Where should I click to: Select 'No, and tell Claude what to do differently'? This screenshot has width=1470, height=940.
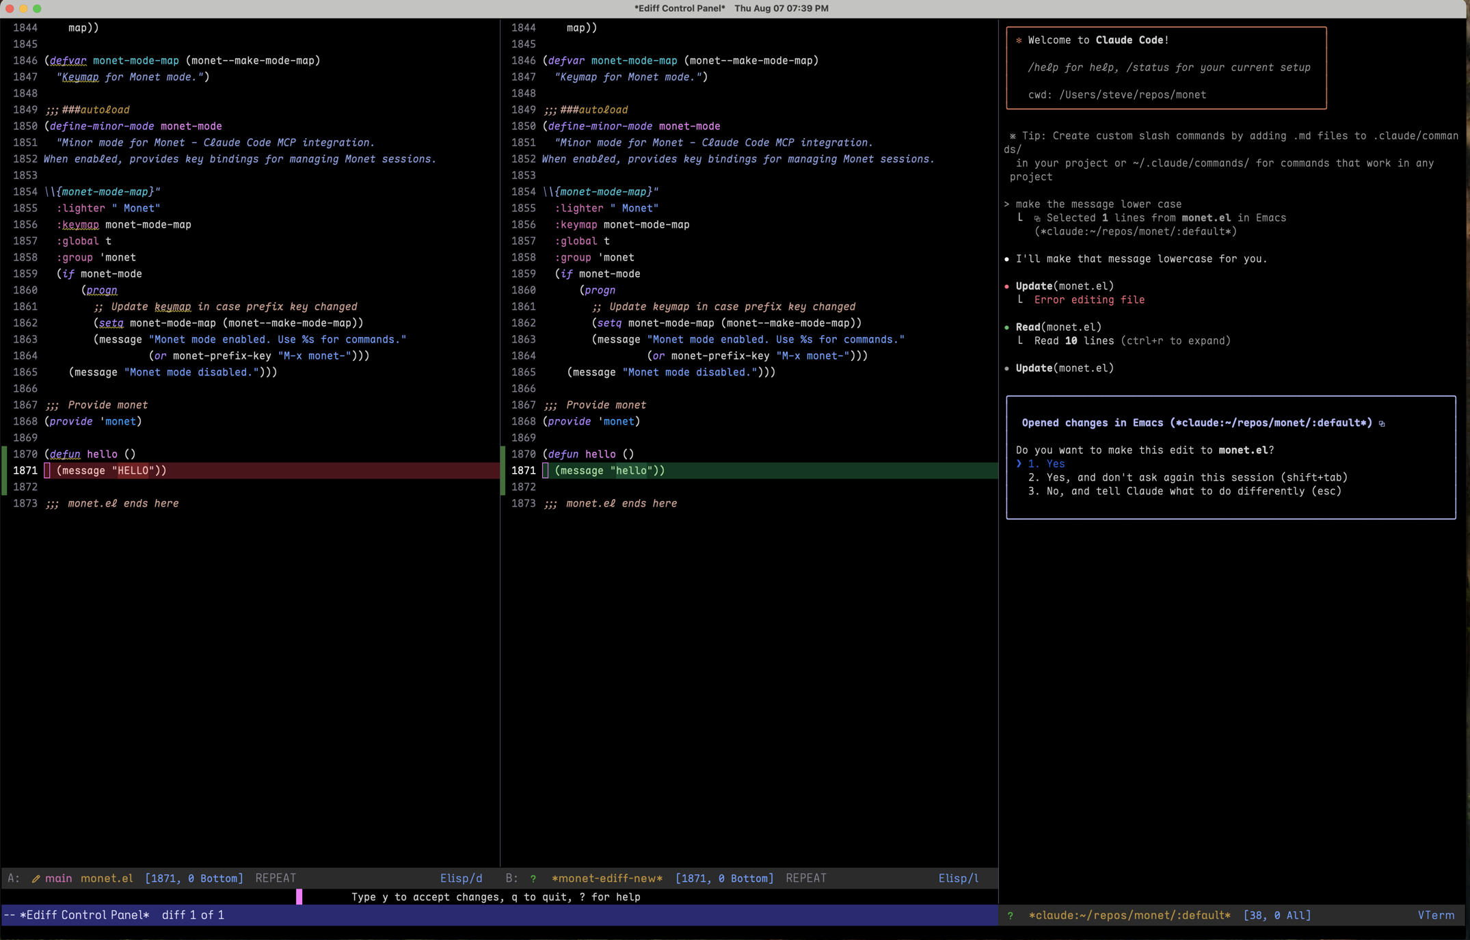[1184, 491]
